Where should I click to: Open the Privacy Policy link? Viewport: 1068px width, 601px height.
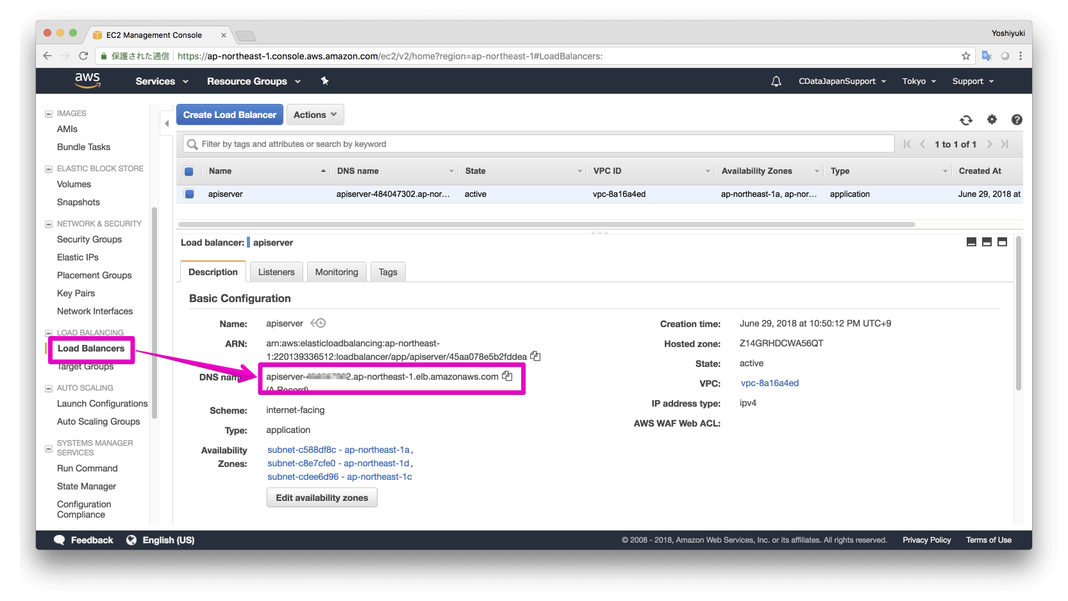[x=926, y=540]
